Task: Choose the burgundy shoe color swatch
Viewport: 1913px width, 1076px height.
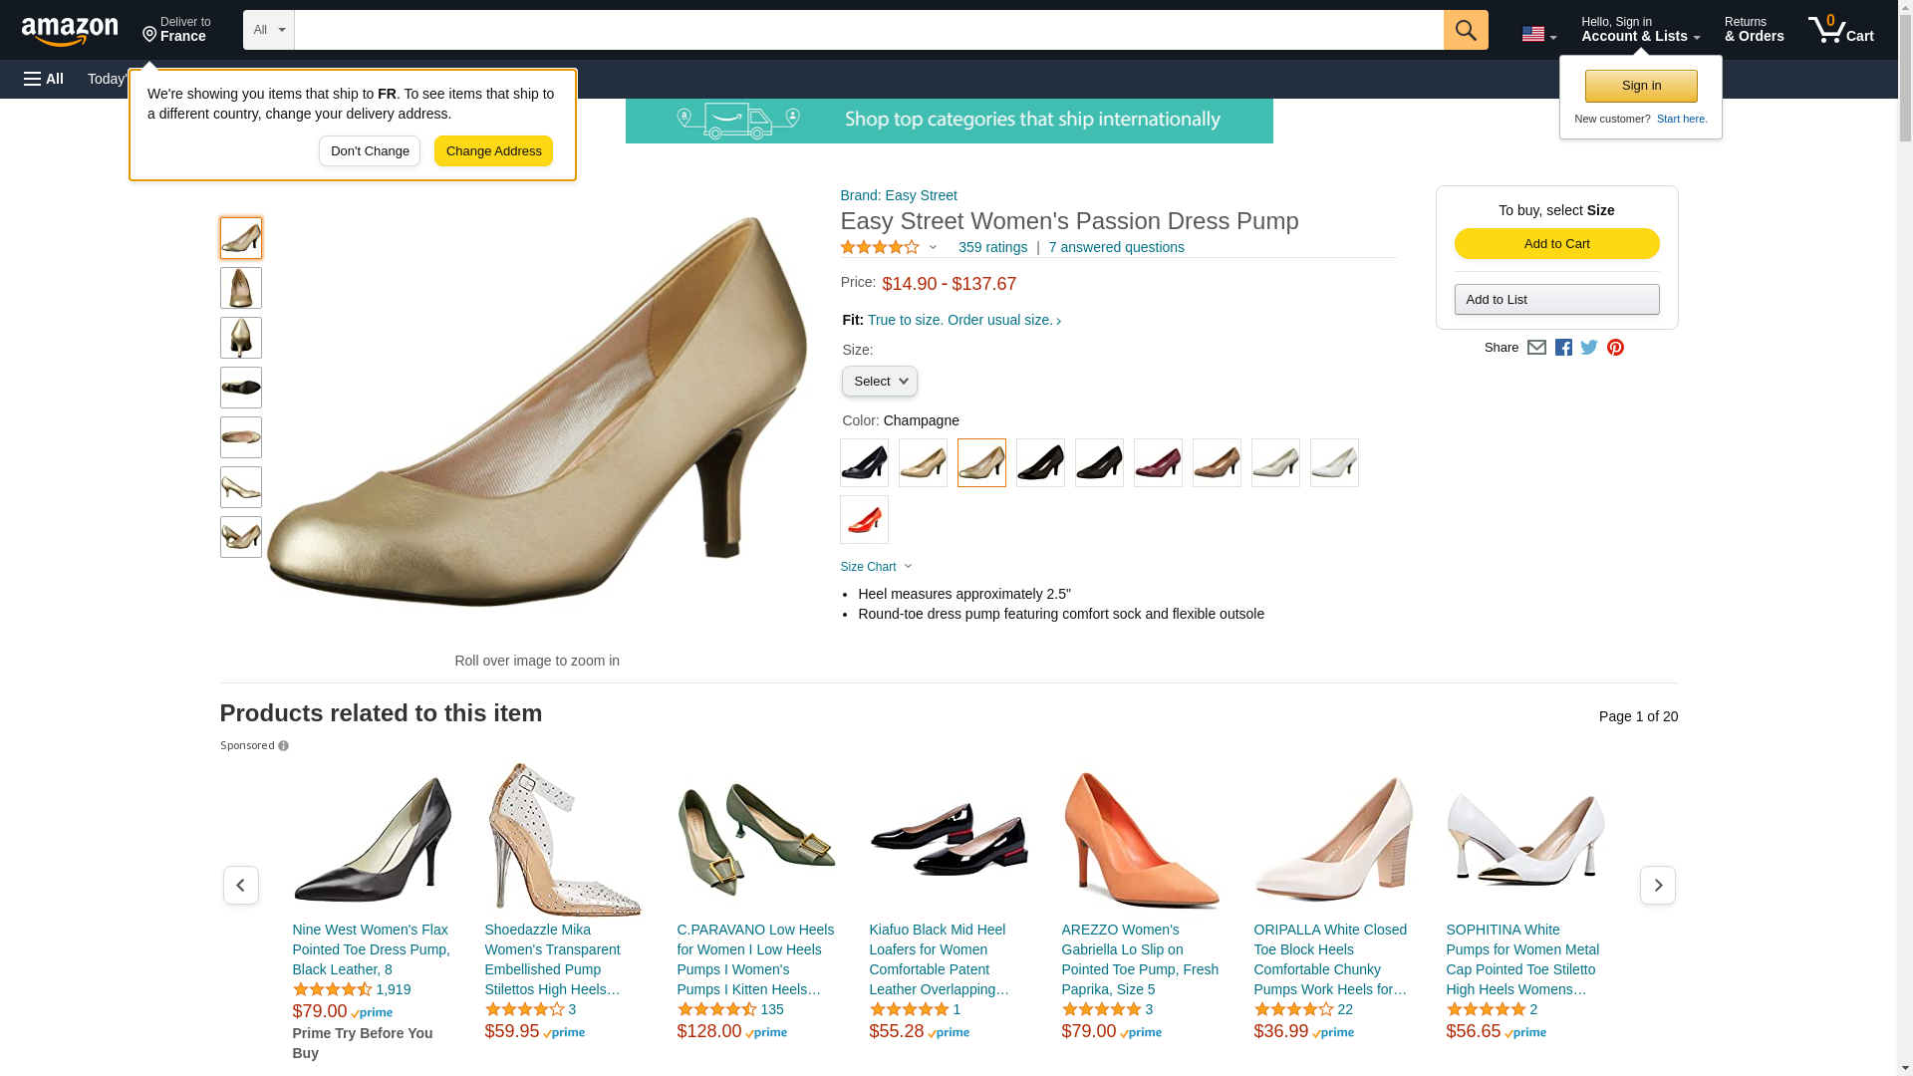Action: (x=1158, y=462)
